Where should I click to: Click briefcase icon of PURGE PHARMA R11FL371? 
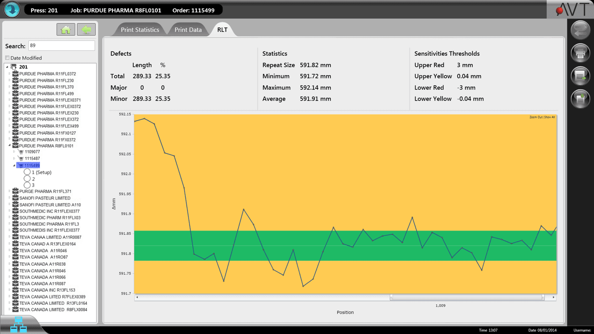(16, 191)
